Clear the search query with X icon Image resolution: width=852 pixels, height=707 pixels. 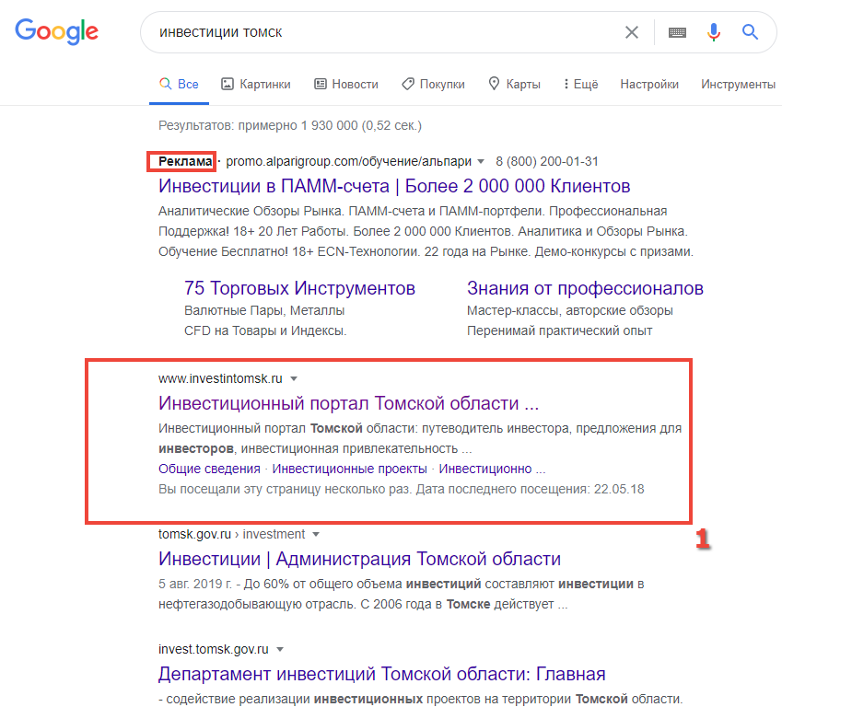point(631,32)
